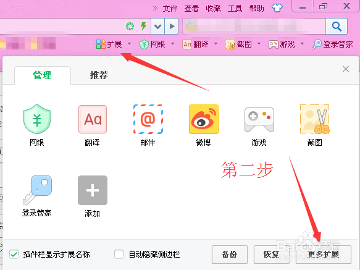Expand the double-chevron menu overflow
This screenshot has width=360, height=270.
pos(155,9)
